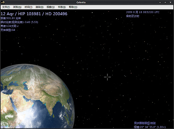Open the 帮助(H) menu
This screenshot has height=129, width=174.
tap(73, 7)
